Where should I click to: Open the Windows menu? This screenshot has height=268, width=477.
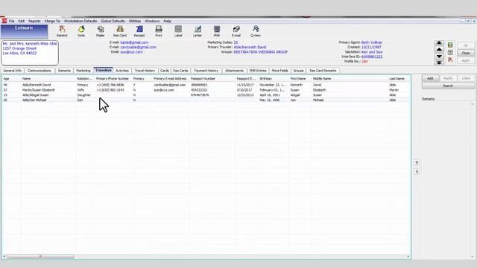point(152,21)
